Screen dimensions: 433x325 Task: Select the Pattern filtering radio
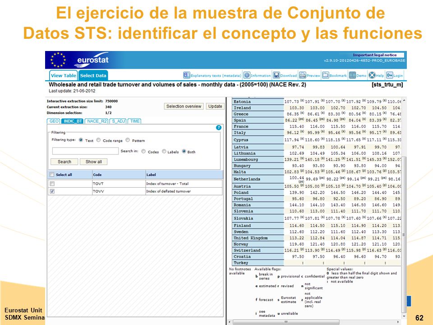coord(128,140)
